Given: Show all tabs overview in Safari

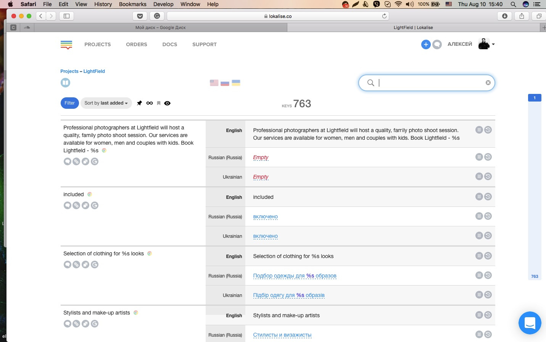Looking at the screenshot, I should pos(539,16).
